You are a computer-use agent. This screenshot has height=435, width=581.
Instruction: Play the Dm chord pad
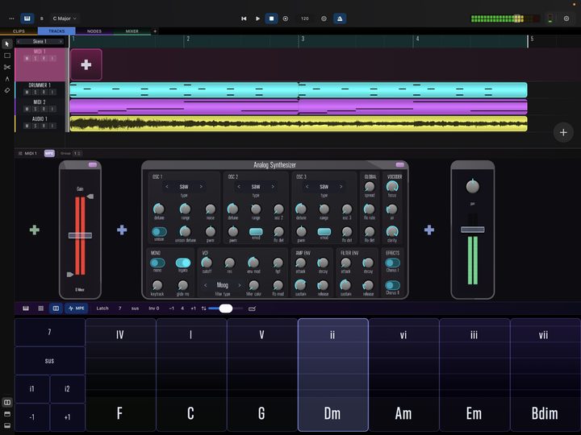click(332, 375)
